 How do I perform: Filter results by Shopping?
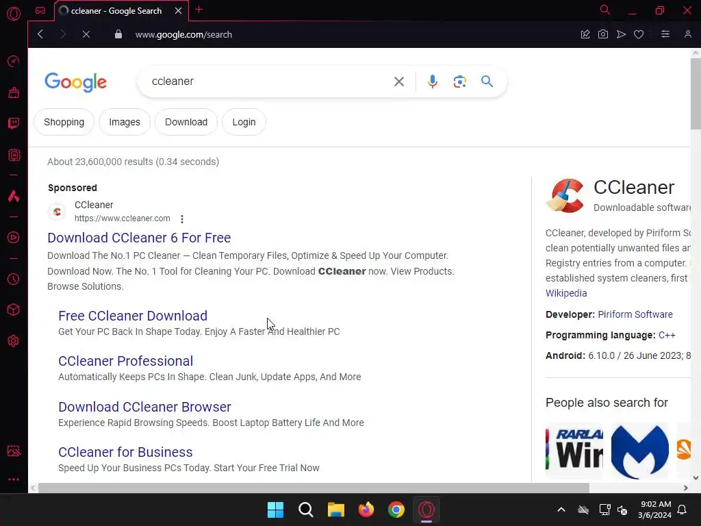64,122
